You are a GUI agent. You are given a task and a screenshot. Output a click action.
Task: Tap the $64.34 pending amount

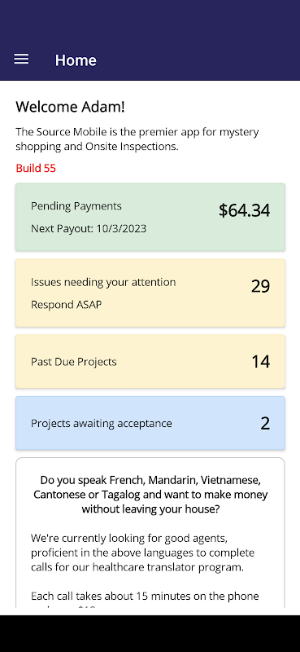coord(244,210)
